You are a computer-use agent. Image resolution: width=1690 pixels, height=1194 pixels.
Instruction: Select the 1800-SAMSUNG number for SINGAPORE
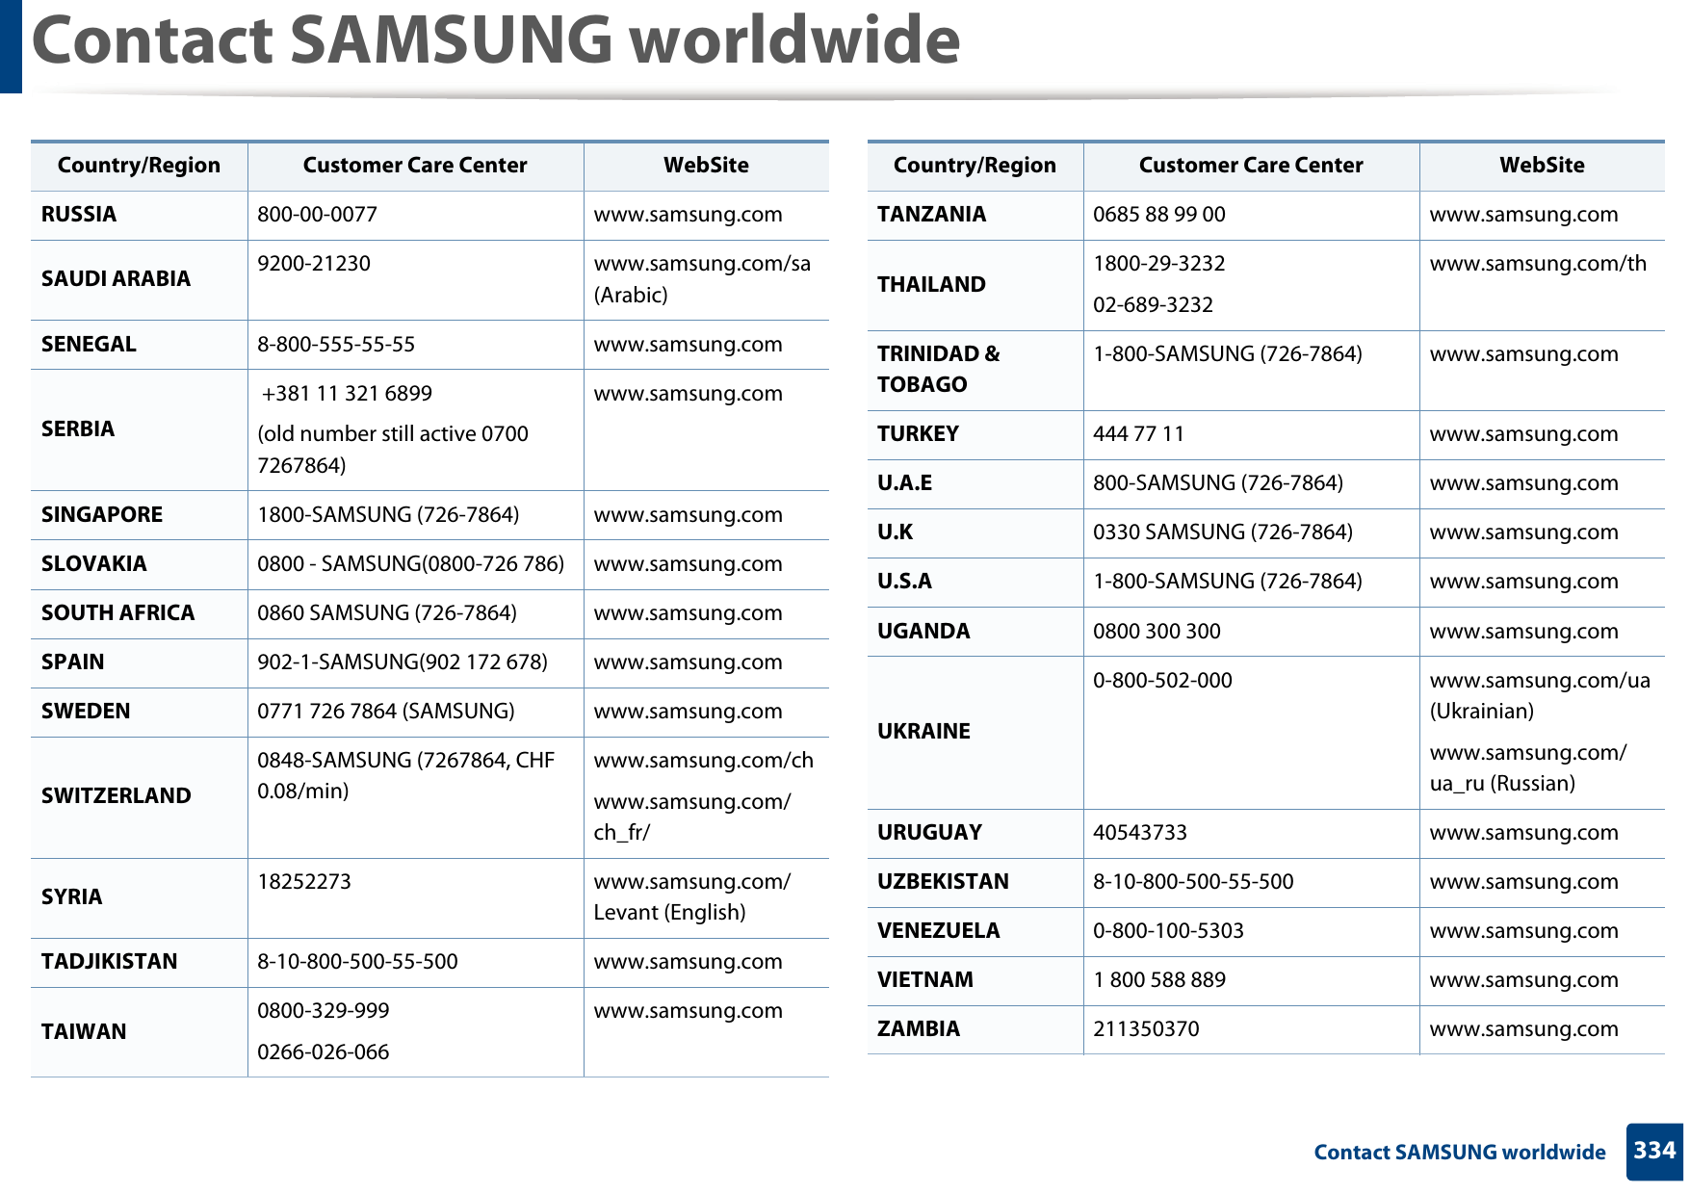[387, 514]
